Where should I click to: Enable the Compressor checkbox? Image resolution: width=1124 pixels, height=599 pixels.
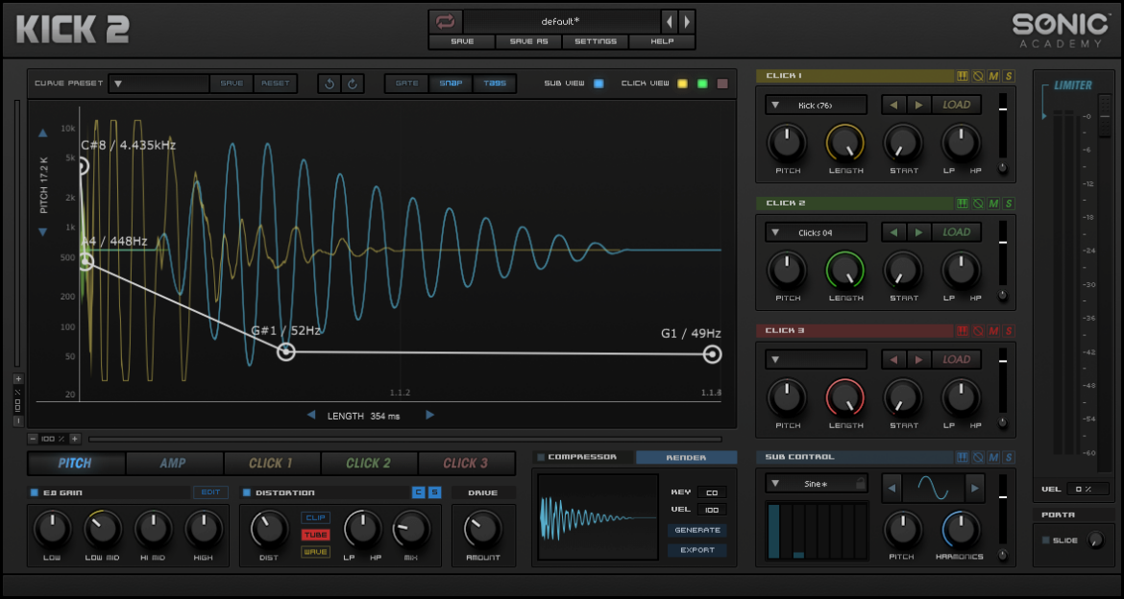tap(541, 457)
